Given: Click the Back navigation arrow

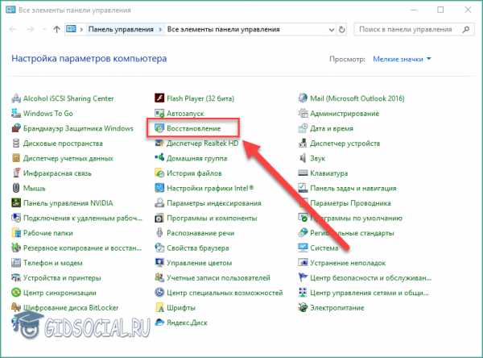Looking at the screenshot, I should [13, 30].
